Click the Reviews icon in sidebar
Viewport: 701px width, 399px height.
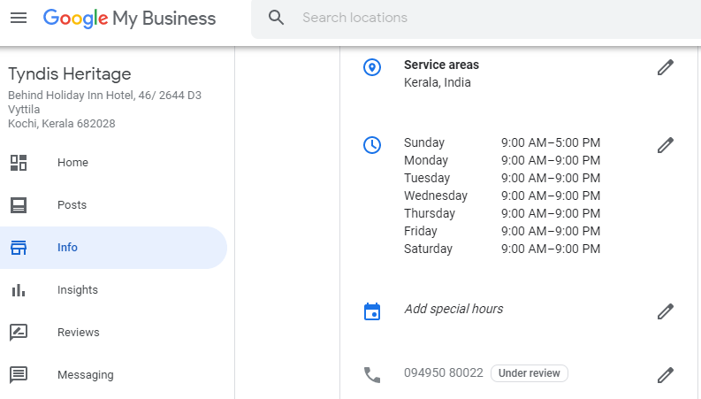(x=19, y=333)
